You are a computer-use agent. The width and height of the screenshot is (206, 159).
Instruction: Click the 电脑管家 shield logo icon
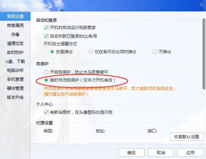point(4,6)
